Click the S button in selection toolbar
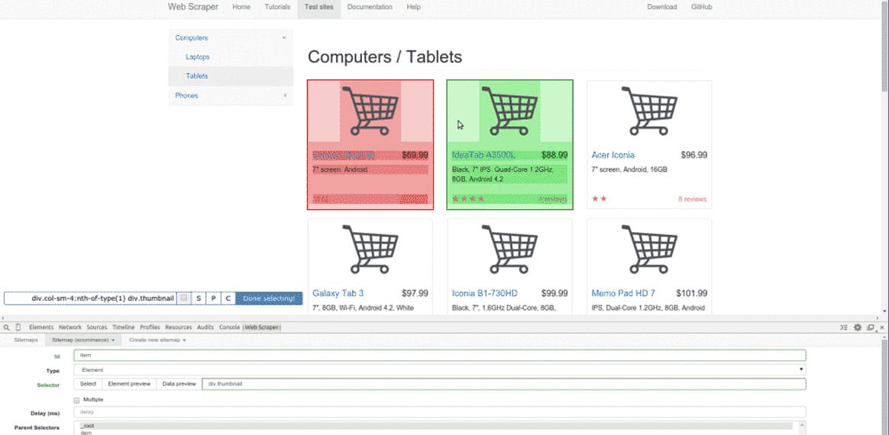Screen dimensions: 889x435 pyautogui.click(x=198, y=298)
